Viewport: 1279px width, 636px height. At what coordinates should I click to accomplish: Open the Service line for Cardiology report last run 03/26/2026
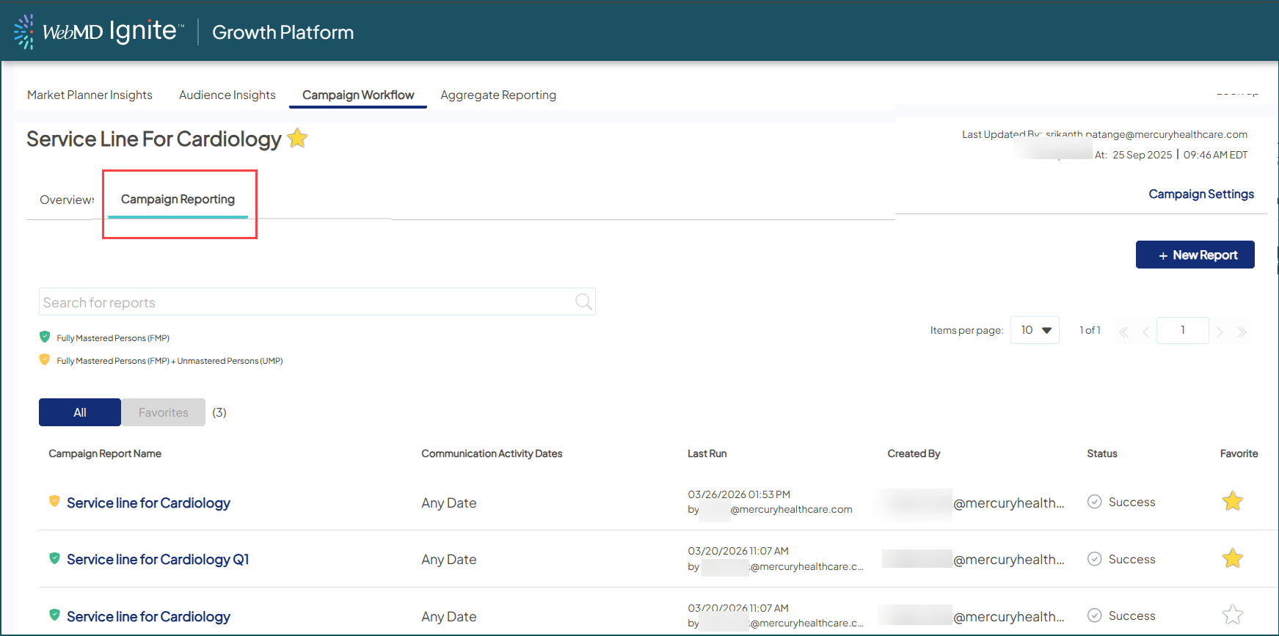coord(148,502)
